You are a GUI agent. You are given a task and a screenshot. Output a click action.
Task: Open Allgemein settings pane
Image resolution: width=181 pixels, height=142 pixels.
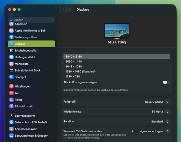click(32, 24)
